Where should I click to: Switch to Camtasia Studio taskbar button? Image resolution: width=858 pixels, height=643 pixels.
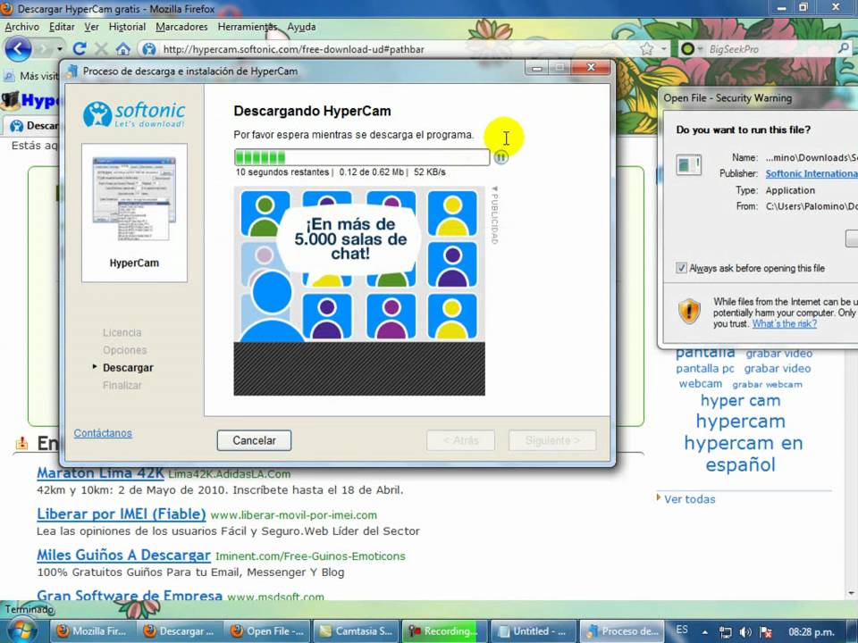pos(357,631)
